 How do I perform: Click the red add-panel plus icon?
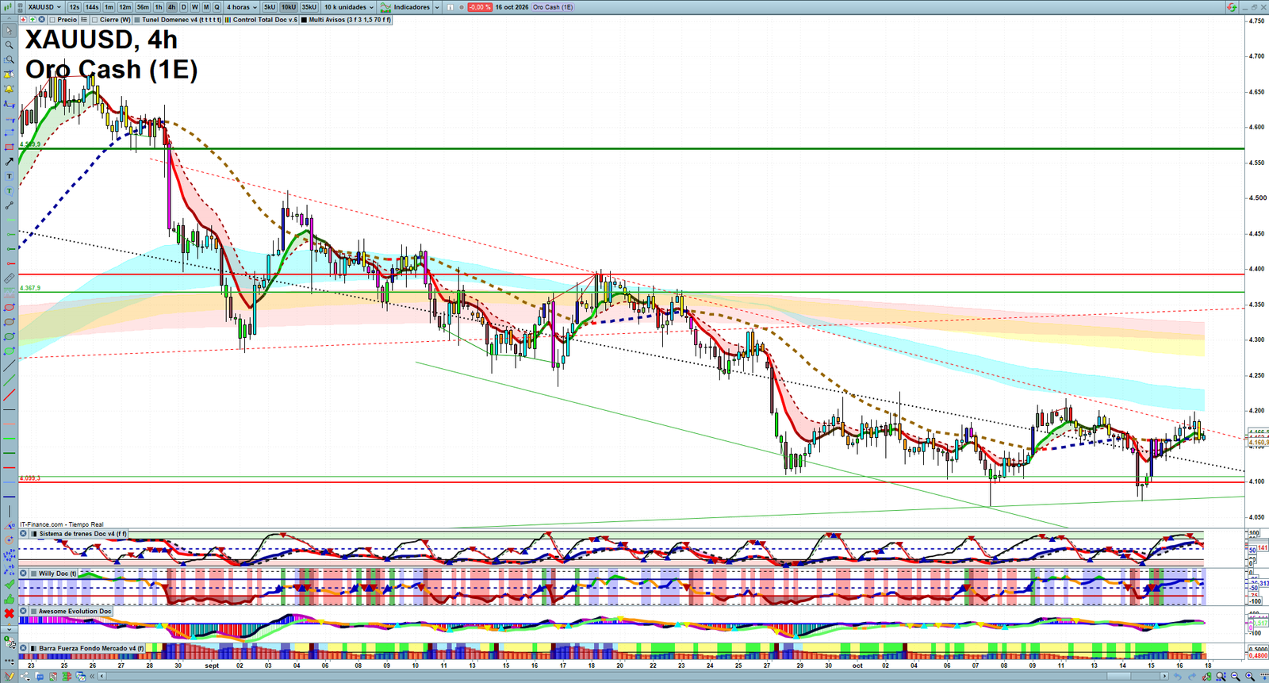(x=24, y=20)
